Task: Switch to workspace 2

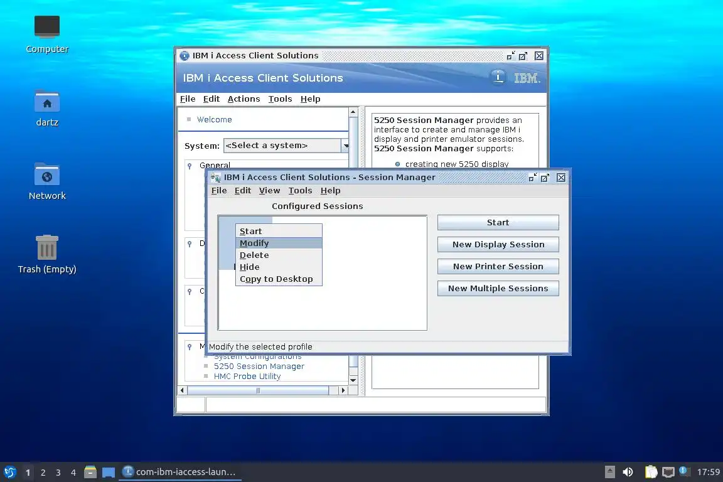Action: point(43,473)
